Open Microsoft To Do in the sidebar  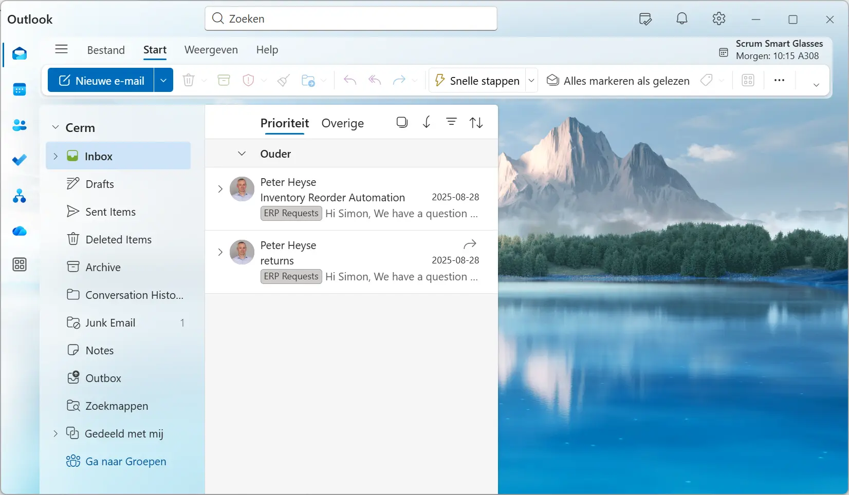(19, 160)
